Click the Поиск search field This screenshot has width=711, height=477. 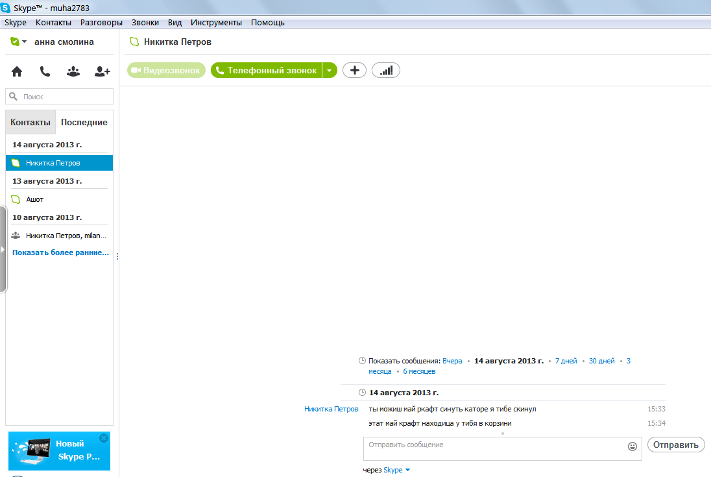point(60,97)
